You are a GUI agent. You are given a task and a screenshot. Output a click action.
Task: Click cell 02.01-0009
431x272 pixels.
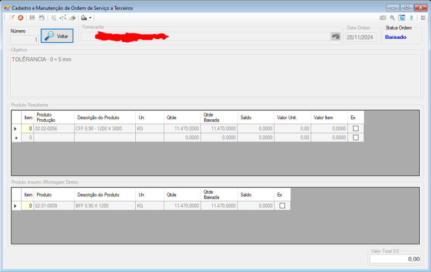pyautogui.click(x=54, y=206)
